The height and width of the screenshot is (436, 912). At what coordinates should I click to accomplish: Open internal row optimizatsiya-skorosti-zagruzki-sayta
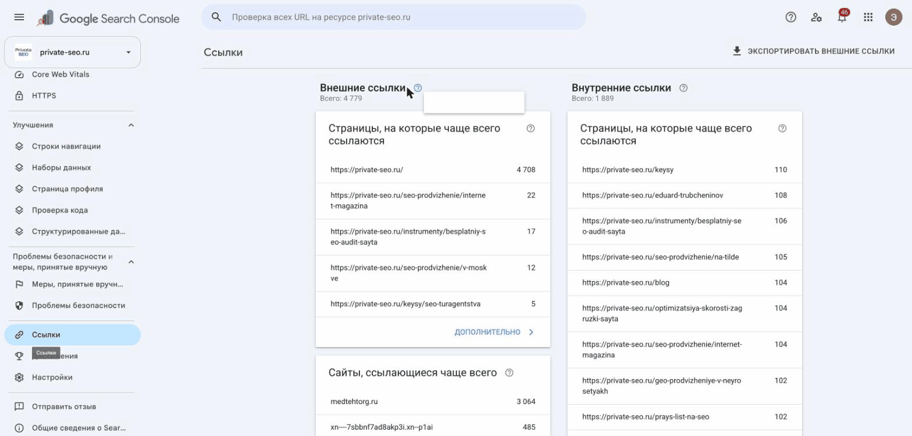(x=685, y=314)
